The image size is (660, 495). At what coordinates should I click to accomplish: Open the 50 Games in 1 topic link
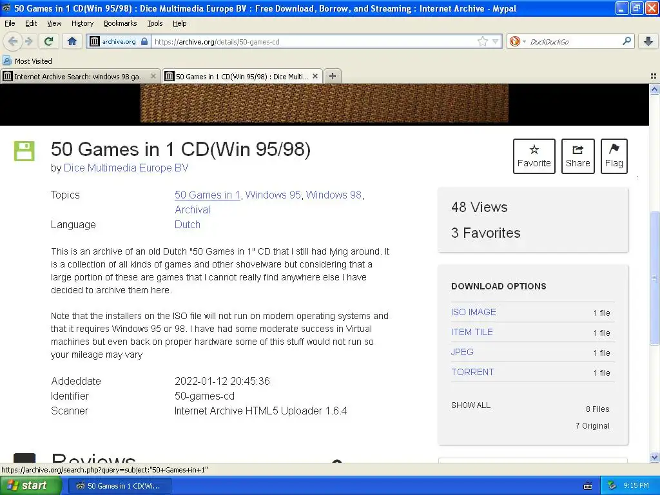207,195
